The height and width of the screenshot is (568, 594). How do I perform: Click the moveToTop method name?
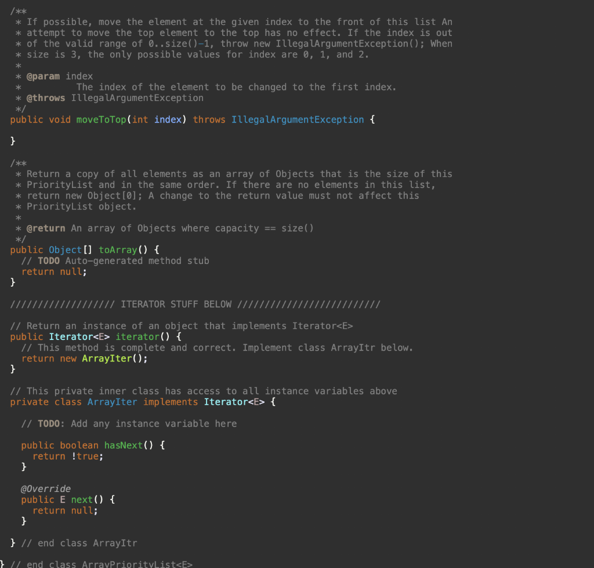[101, 120]
